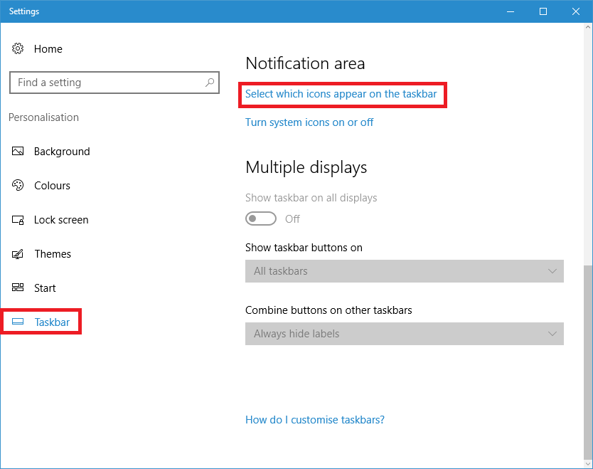Click the Home gear icon in the sidebar
Image resolution: width=593 pixels, height=469 pixels.
[18, 48]
